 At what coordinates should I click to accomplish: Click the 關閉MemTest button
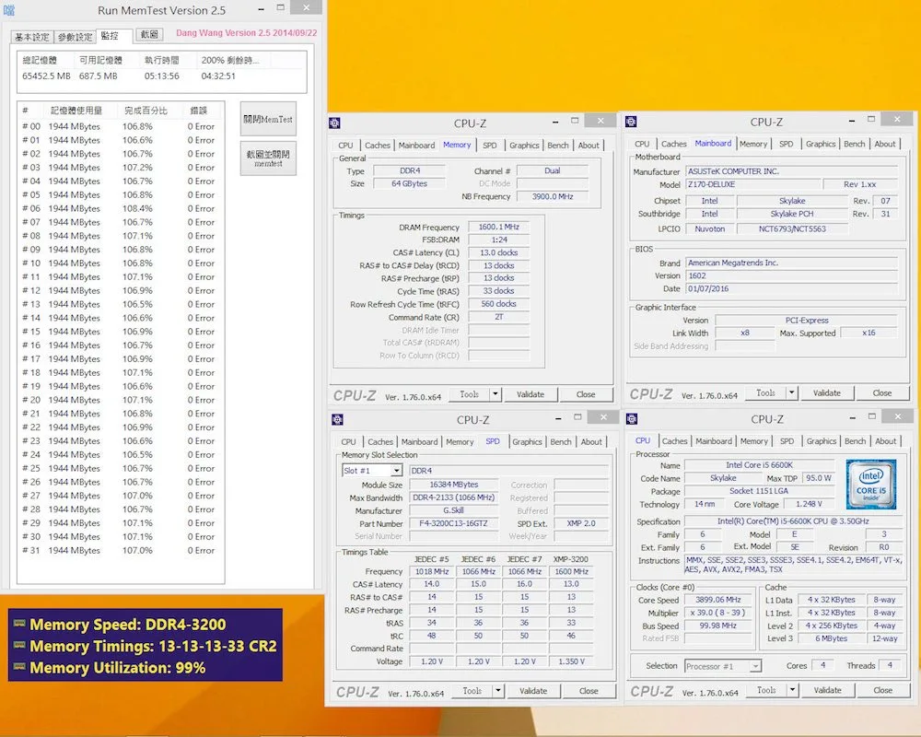(x=268, y=120)
